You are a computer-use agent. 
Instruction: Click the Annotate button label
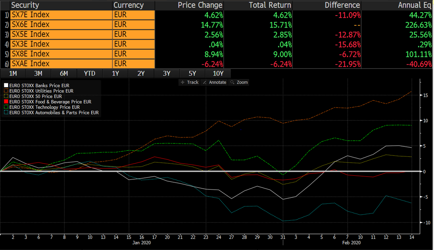coord(217,82)
